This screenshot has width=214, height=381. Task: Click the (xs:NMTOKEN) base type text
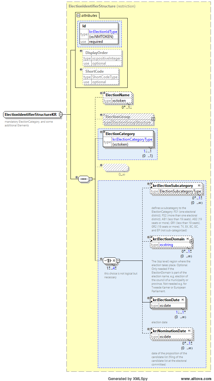coord(101,36)
